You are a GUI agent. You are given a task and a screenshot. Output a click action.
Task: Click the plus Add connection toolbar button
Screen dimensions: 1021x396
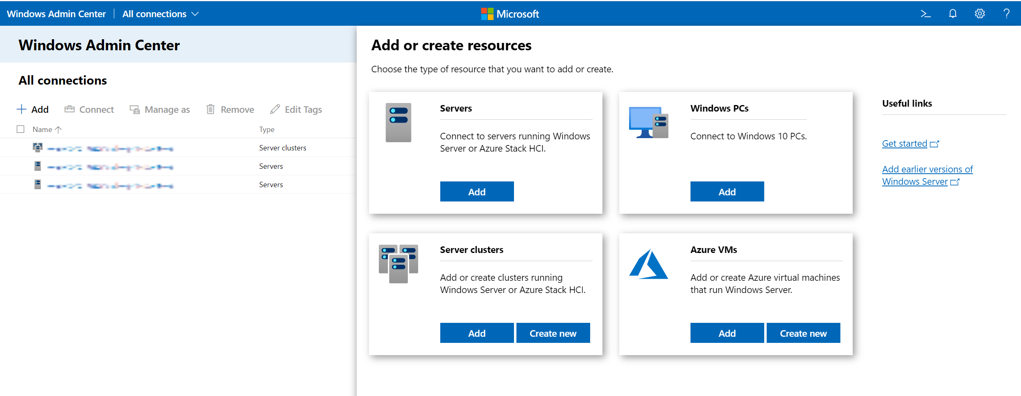[x=32, y=109]
